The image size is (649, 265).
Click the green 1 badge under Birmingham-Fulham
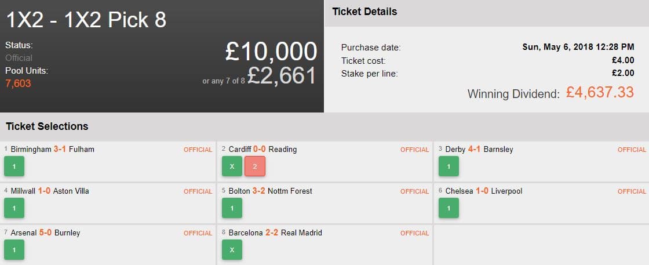pyautogui.click(x=14, y=166)
